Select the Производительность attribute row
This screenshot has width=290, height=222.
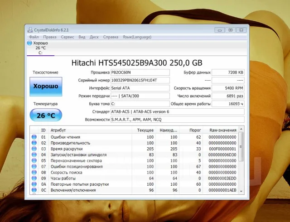pos(134,143)
